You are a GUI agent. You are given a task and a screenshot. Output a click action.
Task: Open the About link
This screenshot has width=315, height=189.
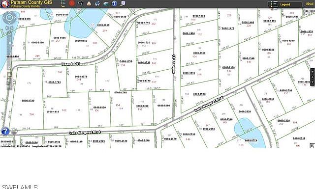pyautogui.click(x=310, y=3)
